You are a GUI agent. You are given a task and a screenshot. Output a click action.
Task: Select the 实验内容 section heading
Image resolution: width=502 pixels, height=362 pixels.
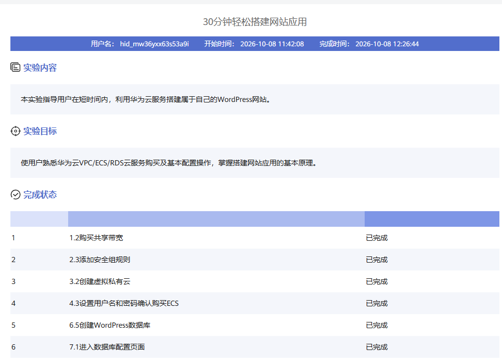(40, 68)
